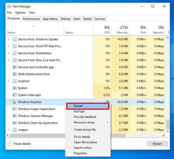Sort by the CPU column header
Image resolution: width=174 pixels, height=159 pixels.
(102, 30)
